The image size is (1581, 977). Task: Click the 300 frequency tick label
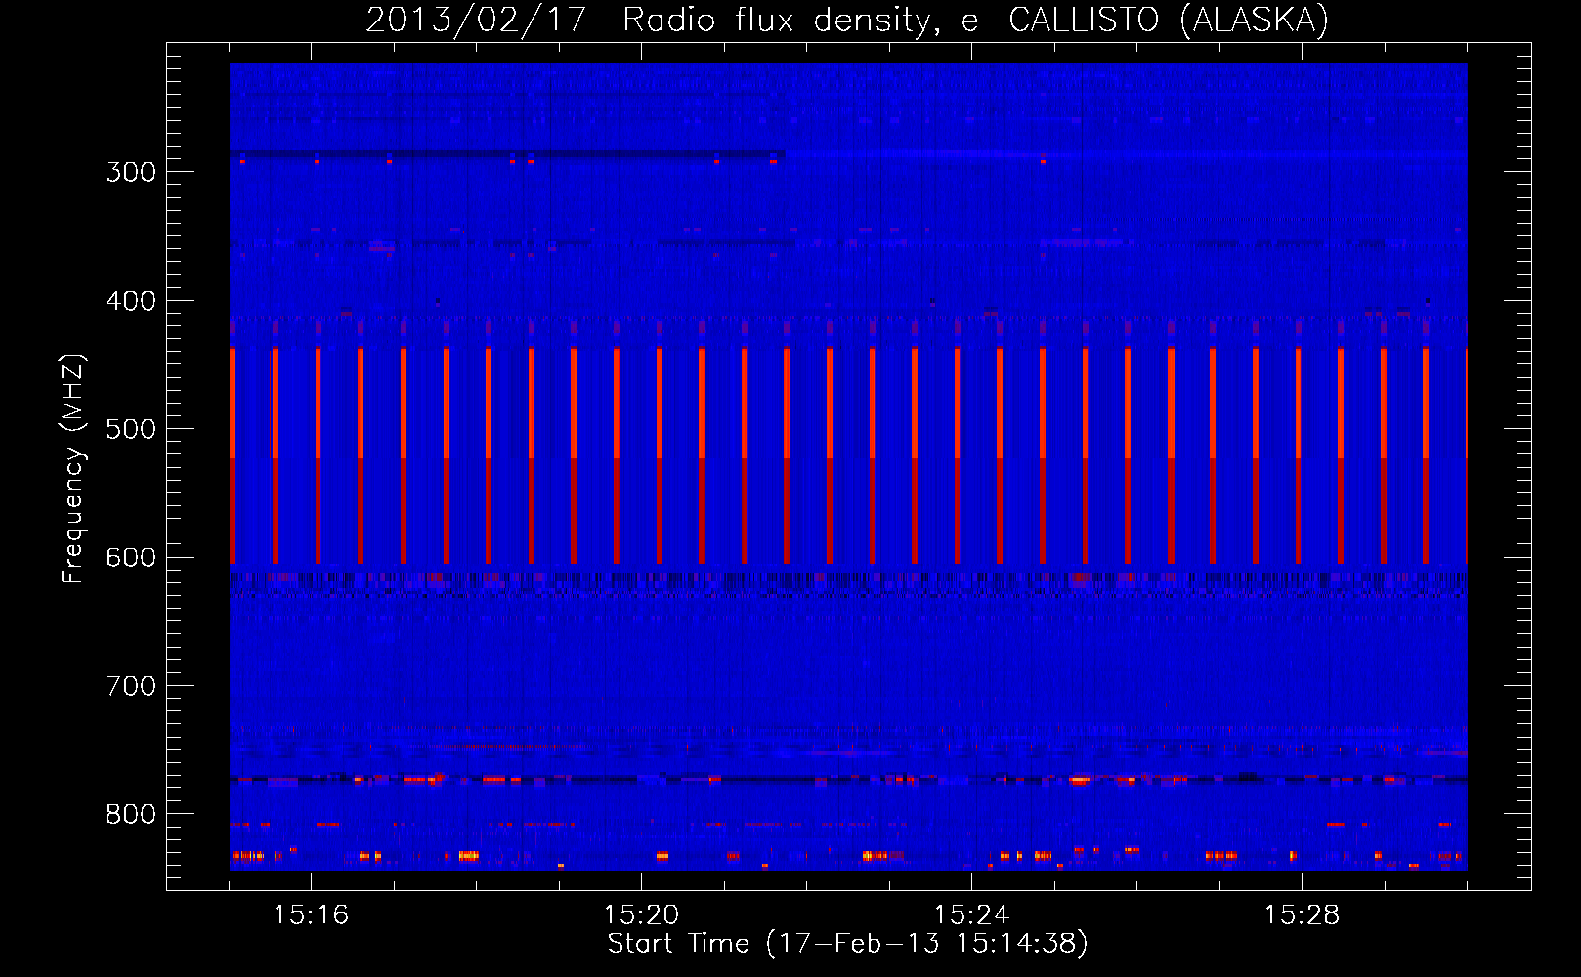[131, 172]
